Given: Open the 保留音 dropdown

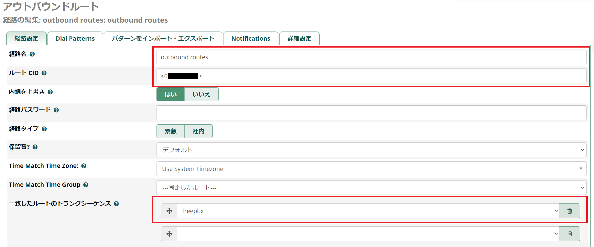Looking at the screenshot, I should point(371,150).
